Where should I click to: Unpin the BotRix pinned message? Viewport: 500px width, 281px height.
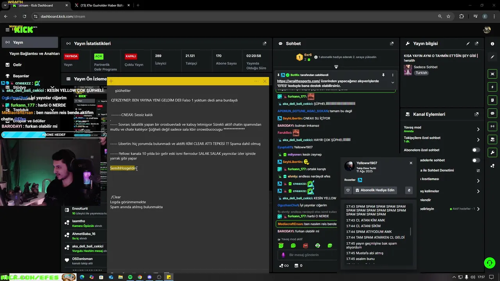(383, 75)
